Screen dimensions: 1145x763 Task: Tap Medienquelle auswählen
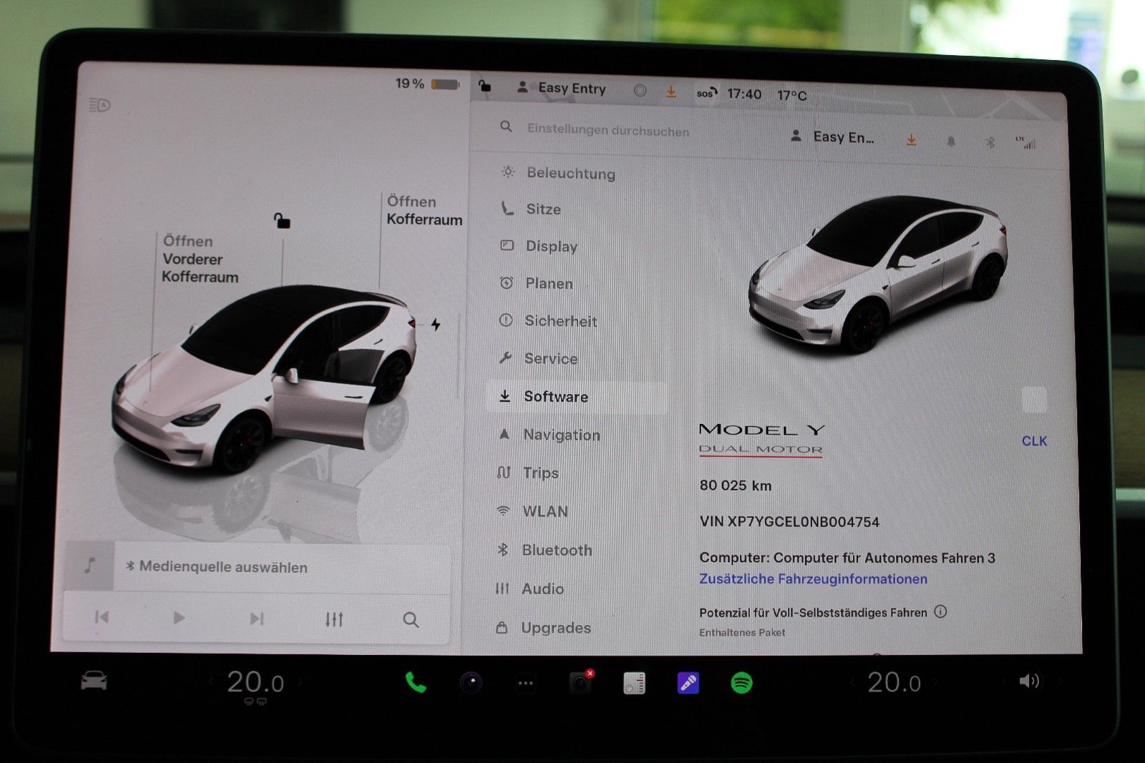click(218, 566)
